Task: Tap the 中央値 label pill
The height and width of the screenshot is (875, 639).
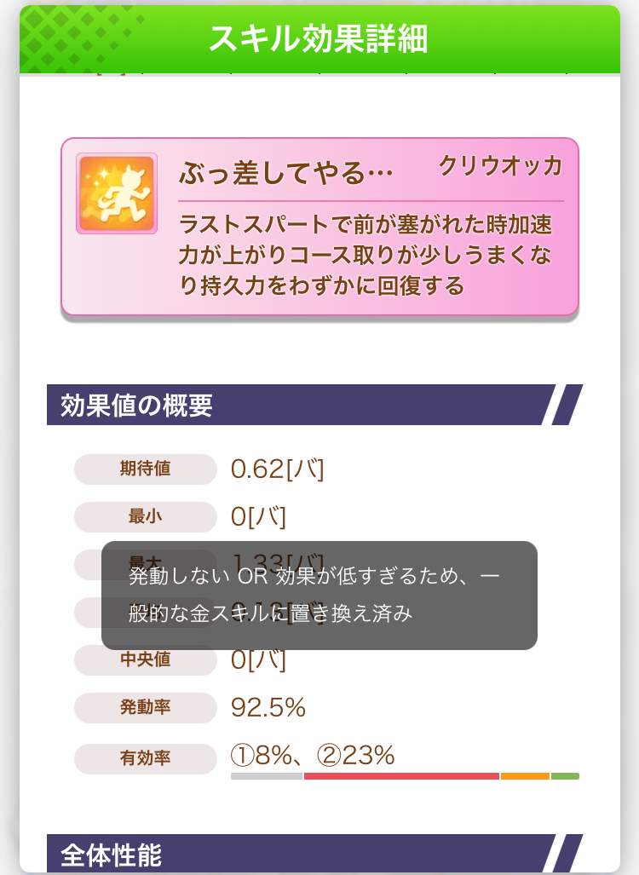Action: coord(146,660)
